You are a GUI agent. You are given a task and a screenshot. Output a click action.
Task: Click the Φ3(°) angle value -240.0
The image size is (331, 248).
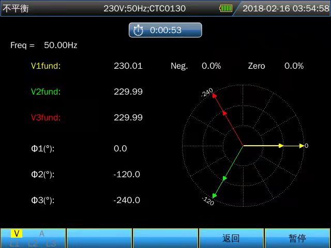point(127,200)
